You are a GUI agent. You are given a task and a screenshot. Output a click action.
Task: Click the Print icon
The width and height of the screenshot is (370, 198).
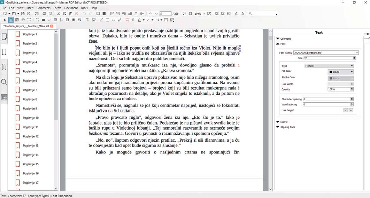click(x=44, y=14)
